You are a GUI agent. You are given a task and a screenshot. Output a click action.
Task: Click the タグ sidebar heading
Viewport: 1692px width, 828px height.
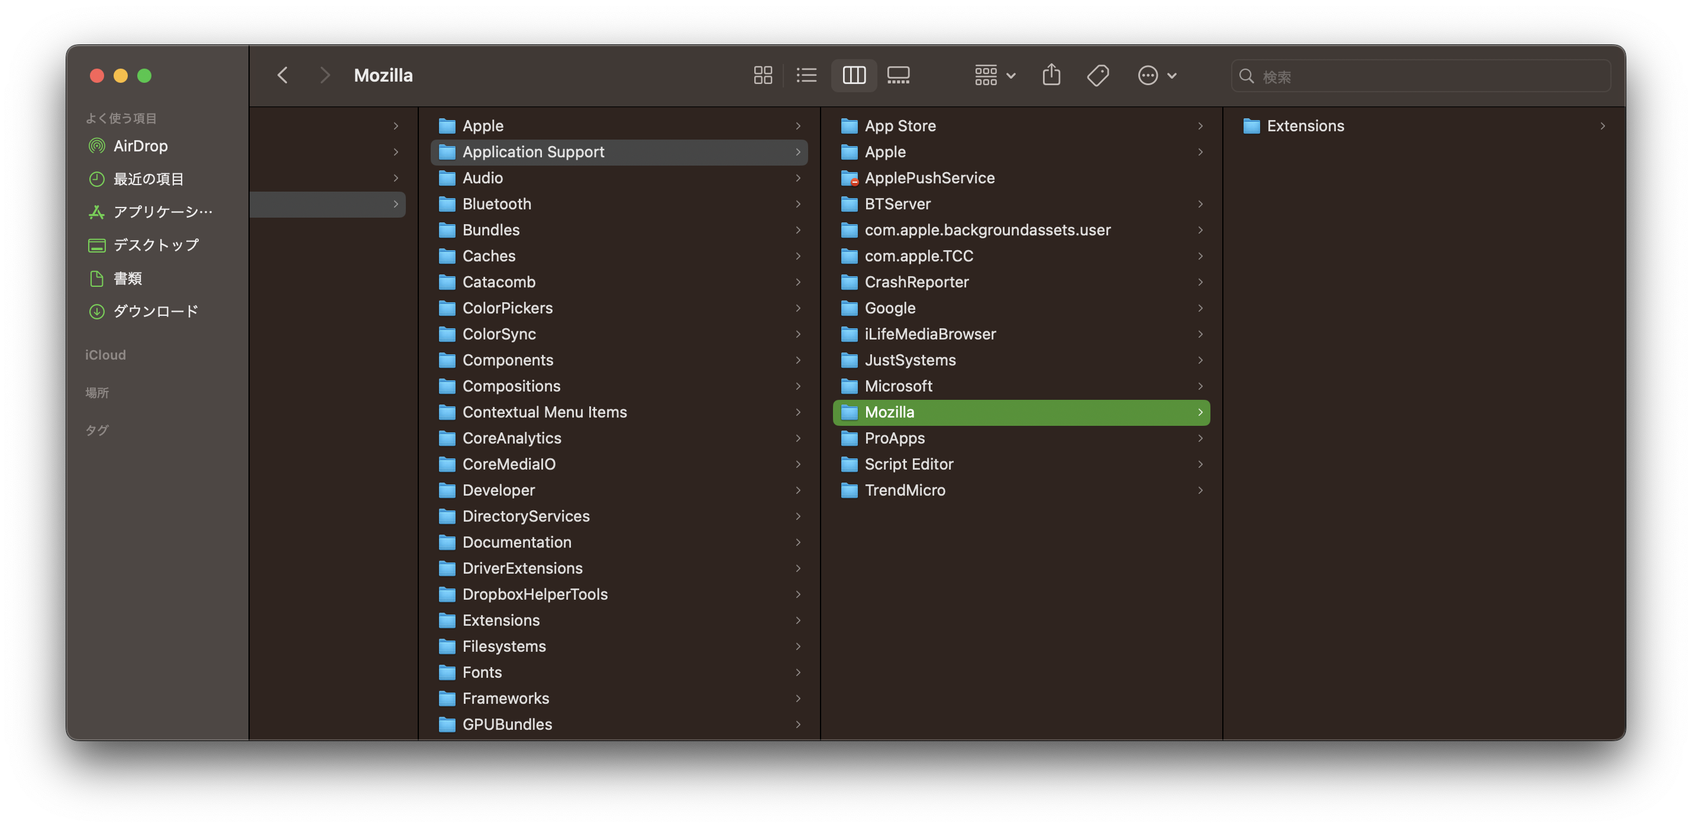coord(96,430)
